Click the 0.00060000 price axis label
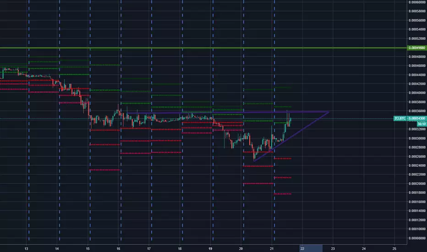The image size is (427, 252). (416, 2)
